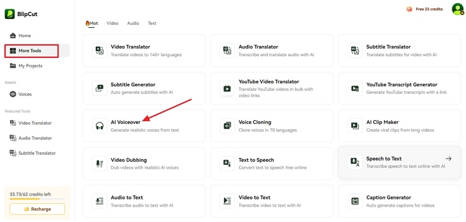The width and height of the screenshot is (466, 222).
Task: Click the Text to Speech icon
Action: coord(227,164)
